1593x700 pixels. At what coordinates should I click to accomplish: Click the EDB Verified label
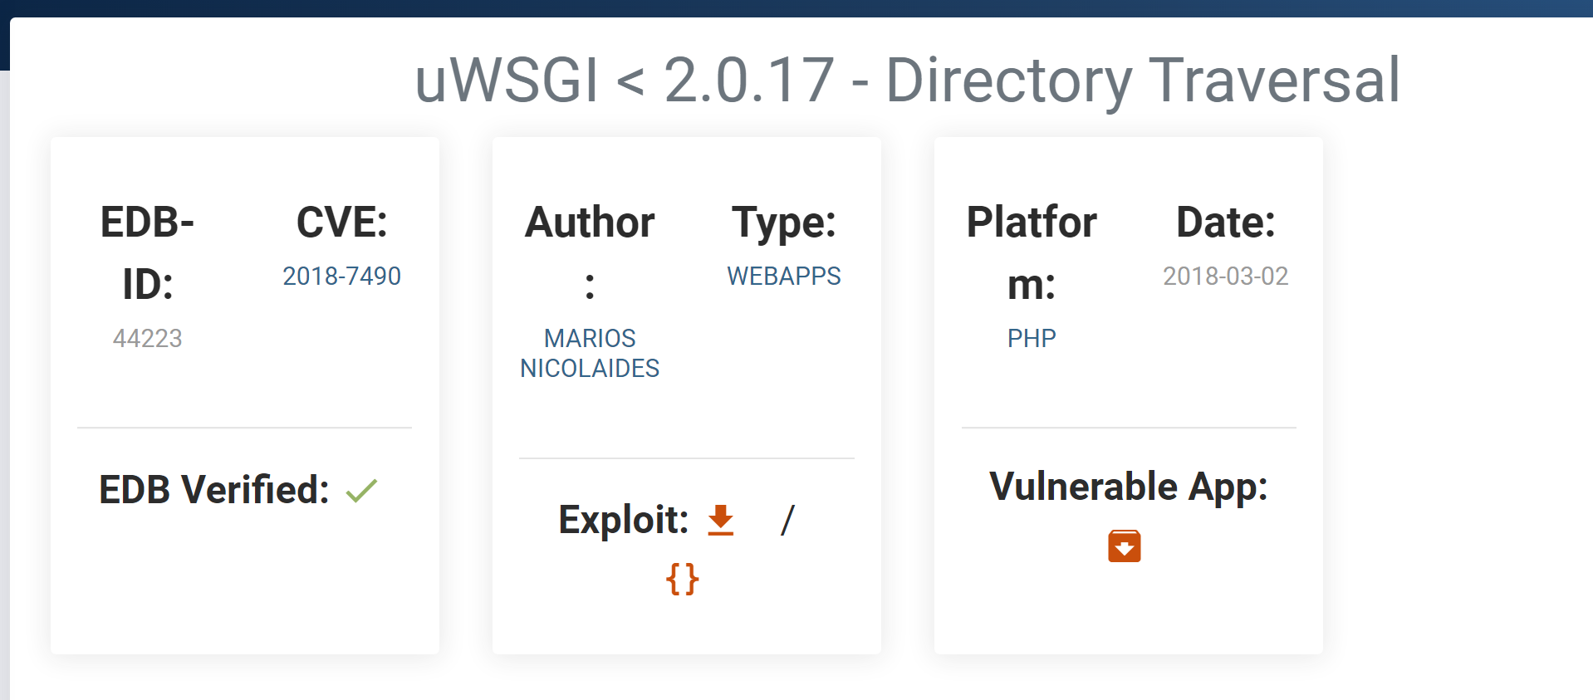214,490
